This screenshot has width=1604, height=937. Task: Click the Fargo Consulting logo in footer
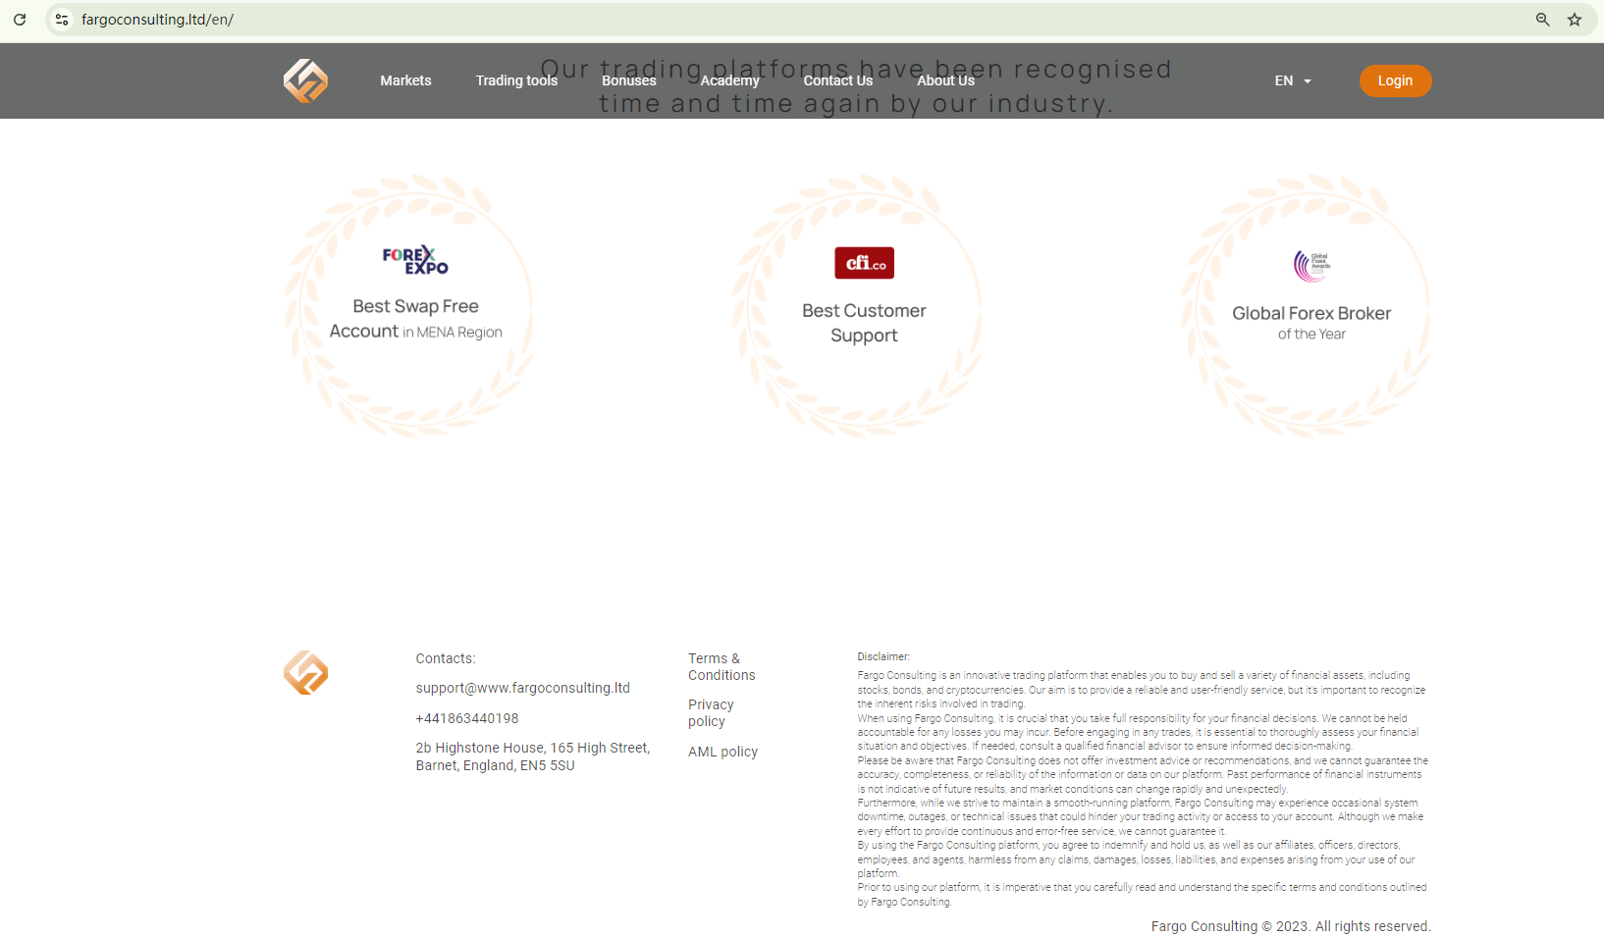tap(305, 673)
